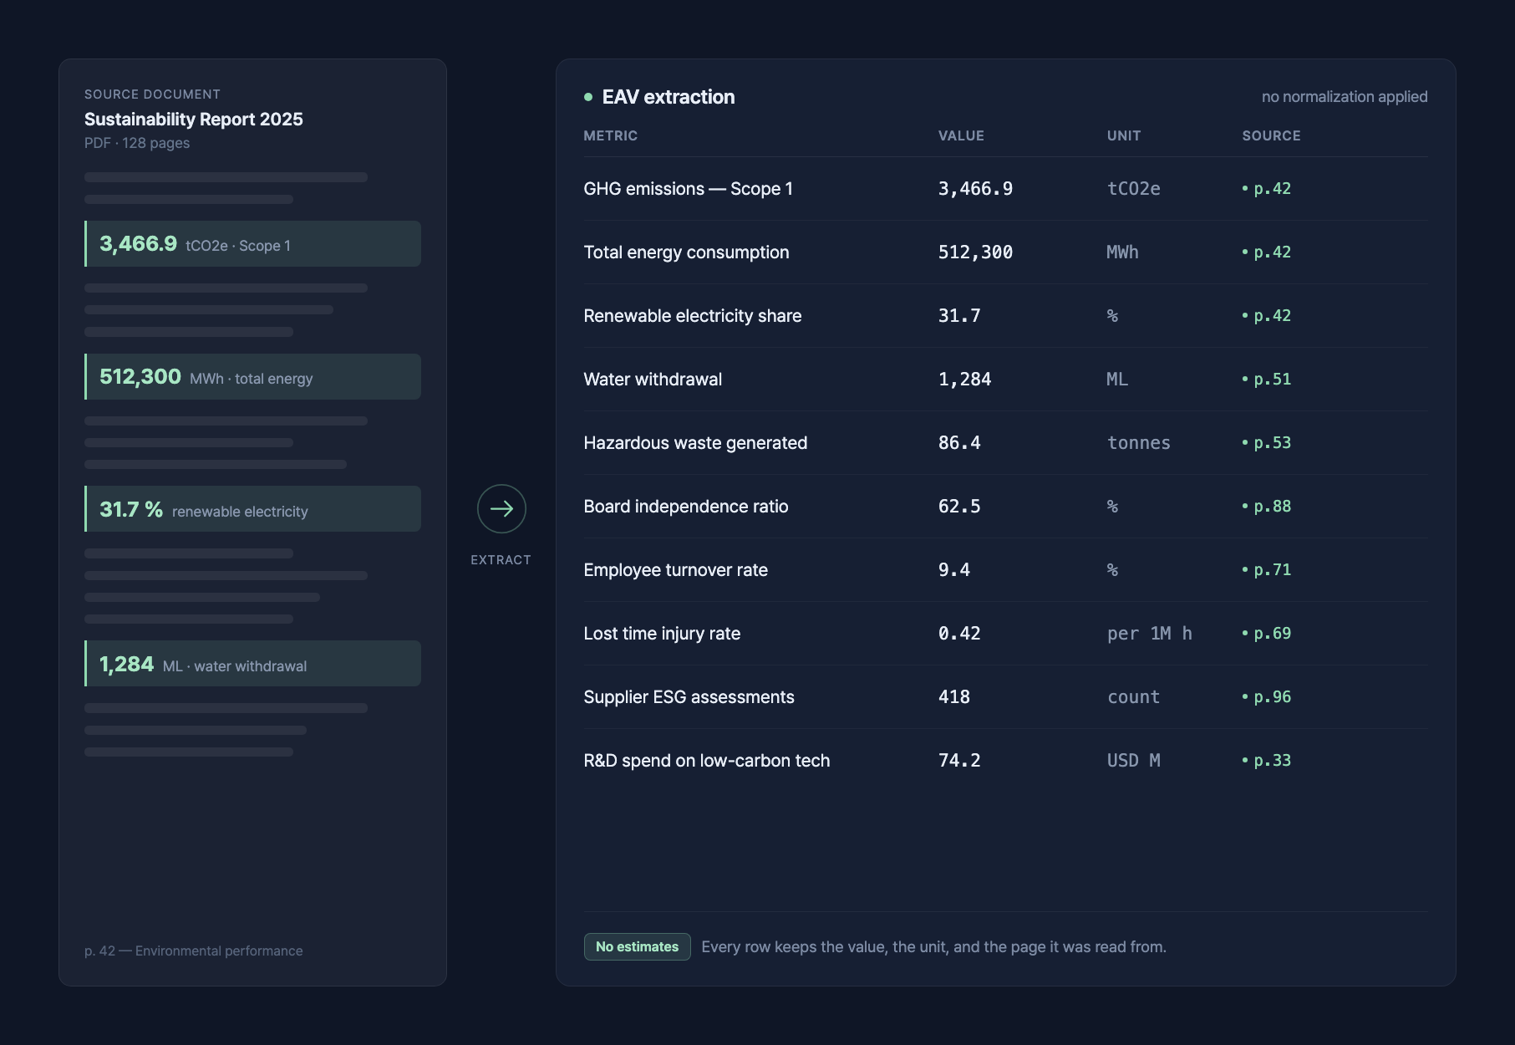
Task: Click the 'p. 42 — Environmental performance' footer
Action: pos(194,951)
